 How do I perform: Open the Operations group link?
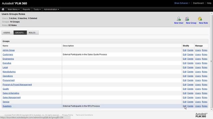click(x=8, y=76)
